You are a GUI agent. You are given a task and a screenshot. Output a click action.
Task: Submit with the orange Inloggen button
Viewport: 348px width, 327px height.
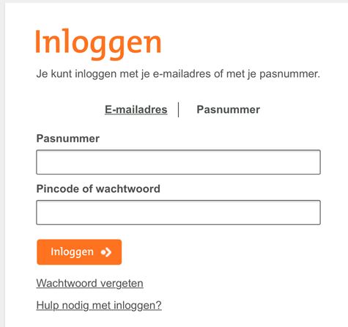pos(79,252)
